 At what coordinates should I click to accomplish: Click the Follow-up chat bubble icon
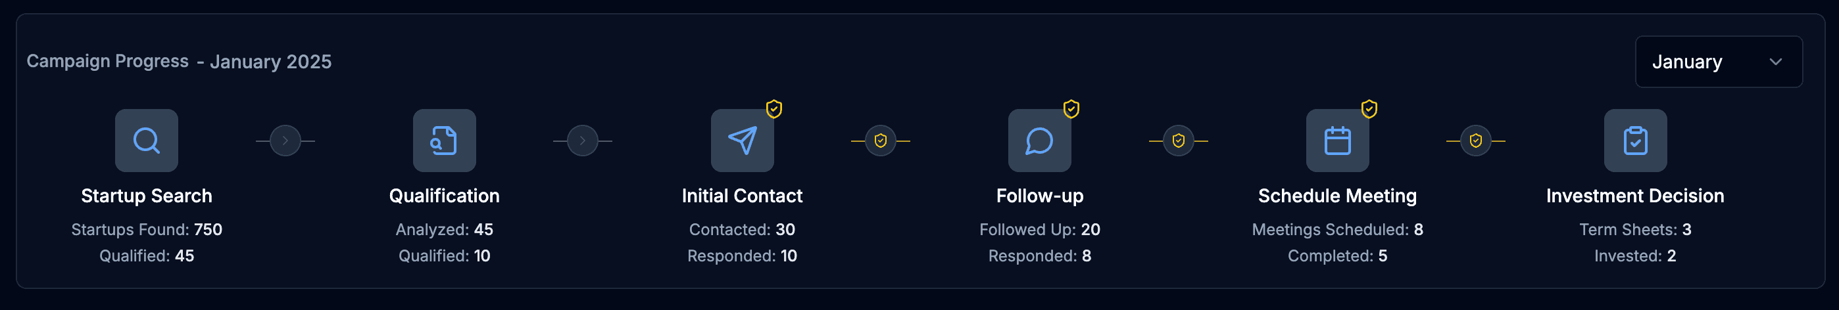coord(1039,141)
